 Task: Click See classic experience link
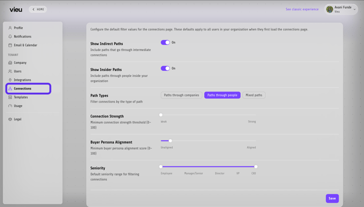coord(302,9)
